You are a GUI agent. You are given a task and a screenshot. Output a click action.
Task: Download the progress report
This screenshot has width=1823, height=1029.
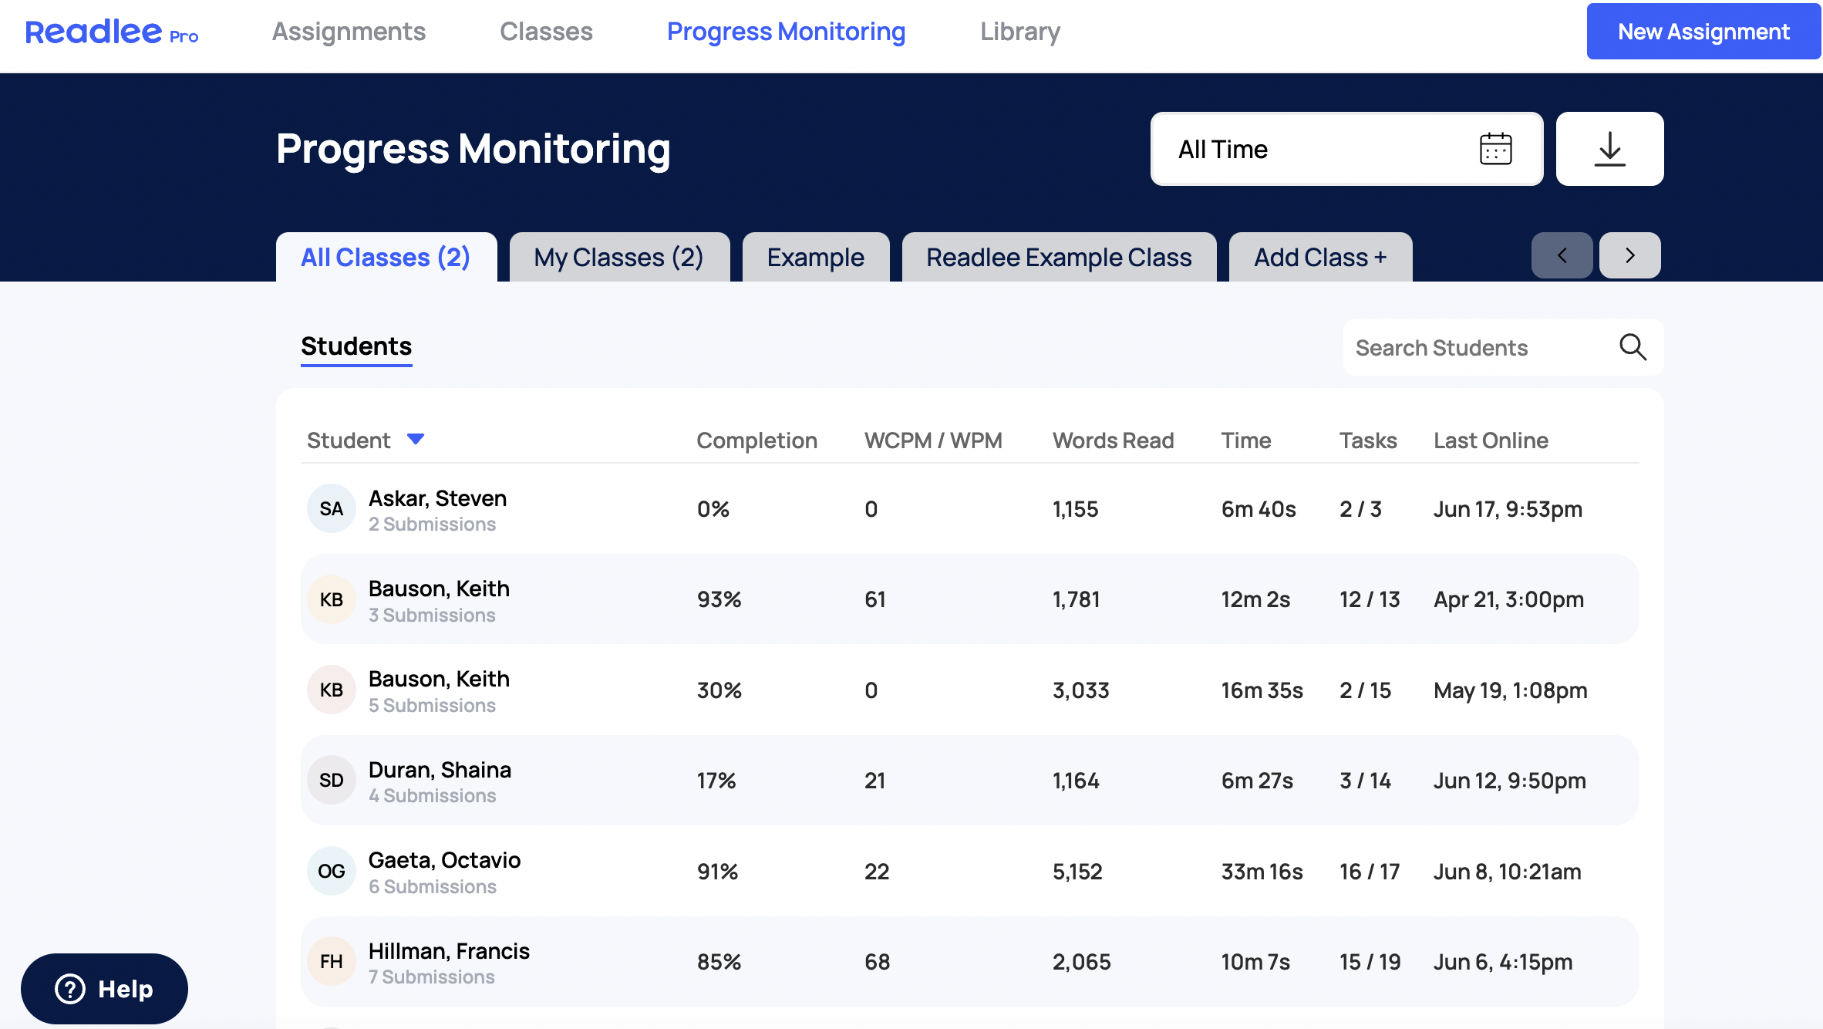coord(1609,149)
